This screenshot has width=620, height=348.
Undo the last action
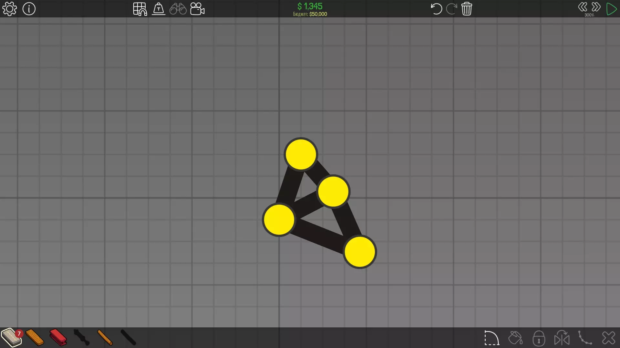tap(436, 9)
